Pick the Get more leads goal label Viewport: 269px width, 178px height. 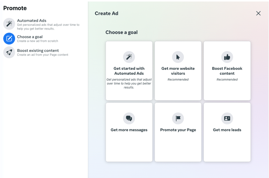[227, 130]
